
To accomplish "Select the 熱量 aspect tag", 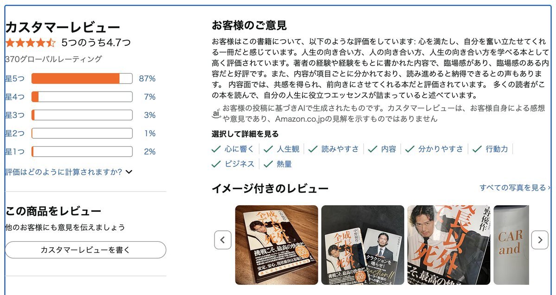I will (278, 164).
